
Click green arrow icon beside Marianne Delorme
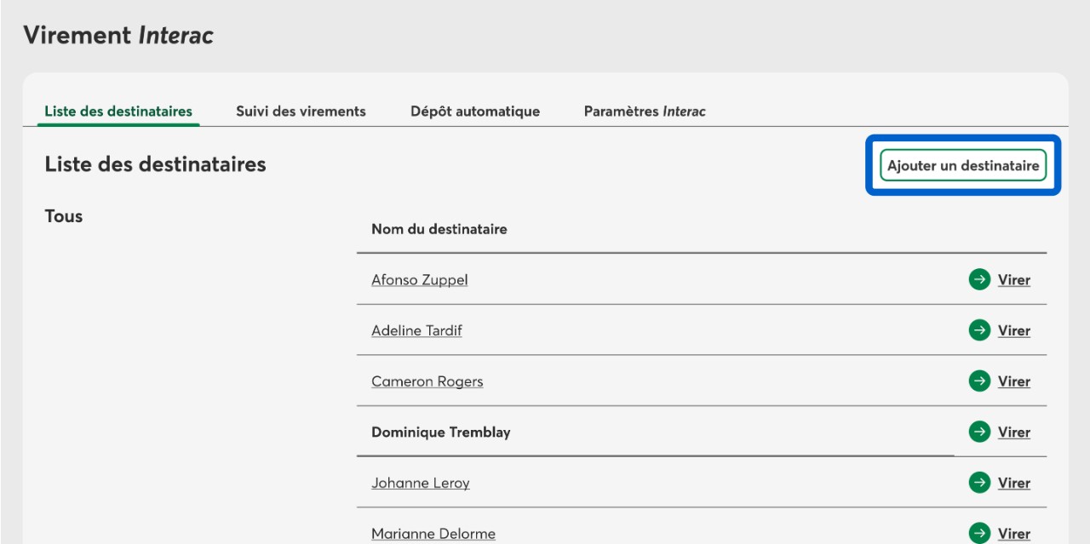coord(979,534)
